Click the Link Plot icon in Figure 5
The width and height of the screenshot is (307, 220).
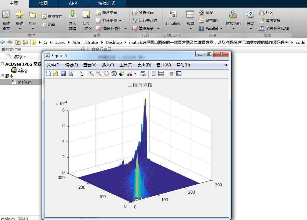coord(143,74)
